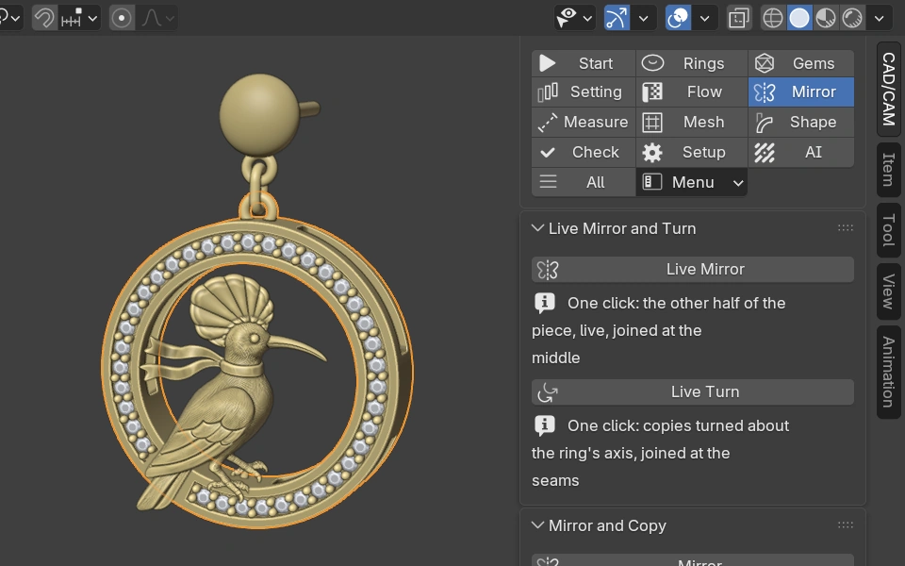Toggle show overlays button
The width and height of the screenshot is (905, 566).
pyautogui.click(x=678, y=18)
